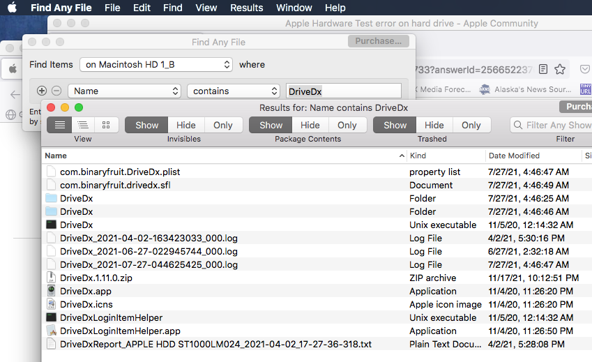Select DriveDxLoginItemHelper.app icon

pos(51,331)
